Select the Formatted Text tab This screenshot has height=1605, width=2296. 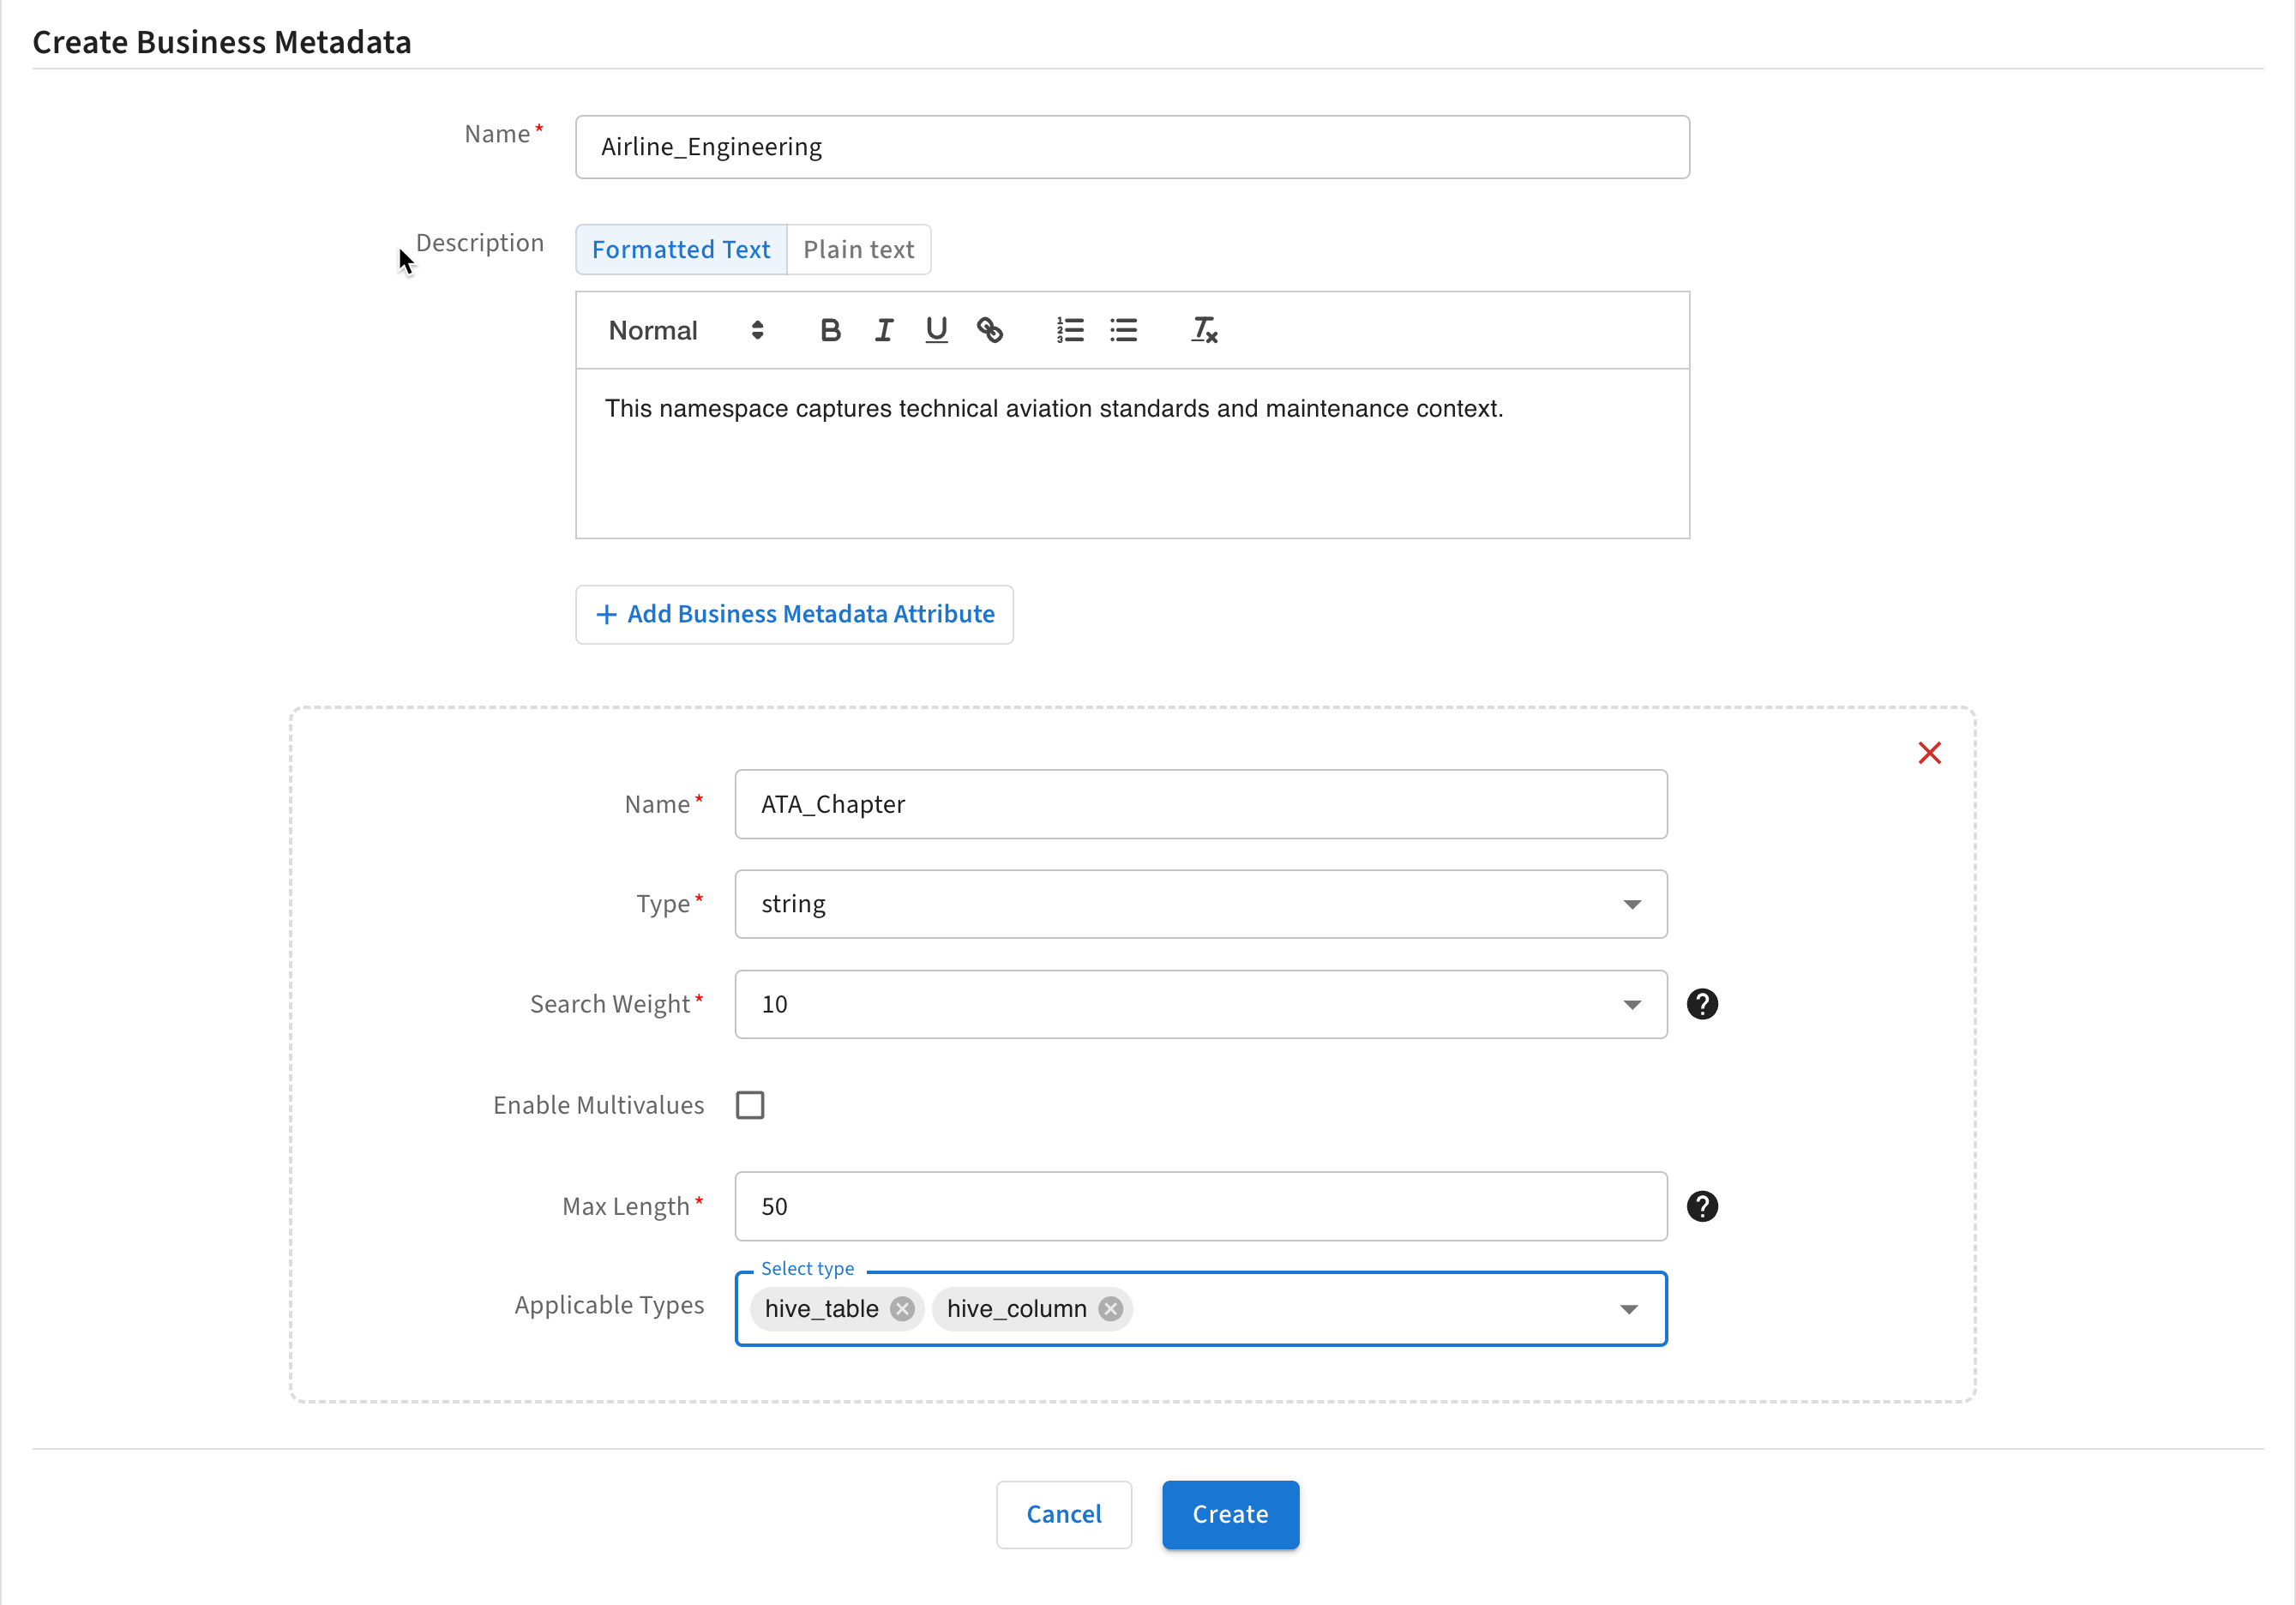point(681,249)
